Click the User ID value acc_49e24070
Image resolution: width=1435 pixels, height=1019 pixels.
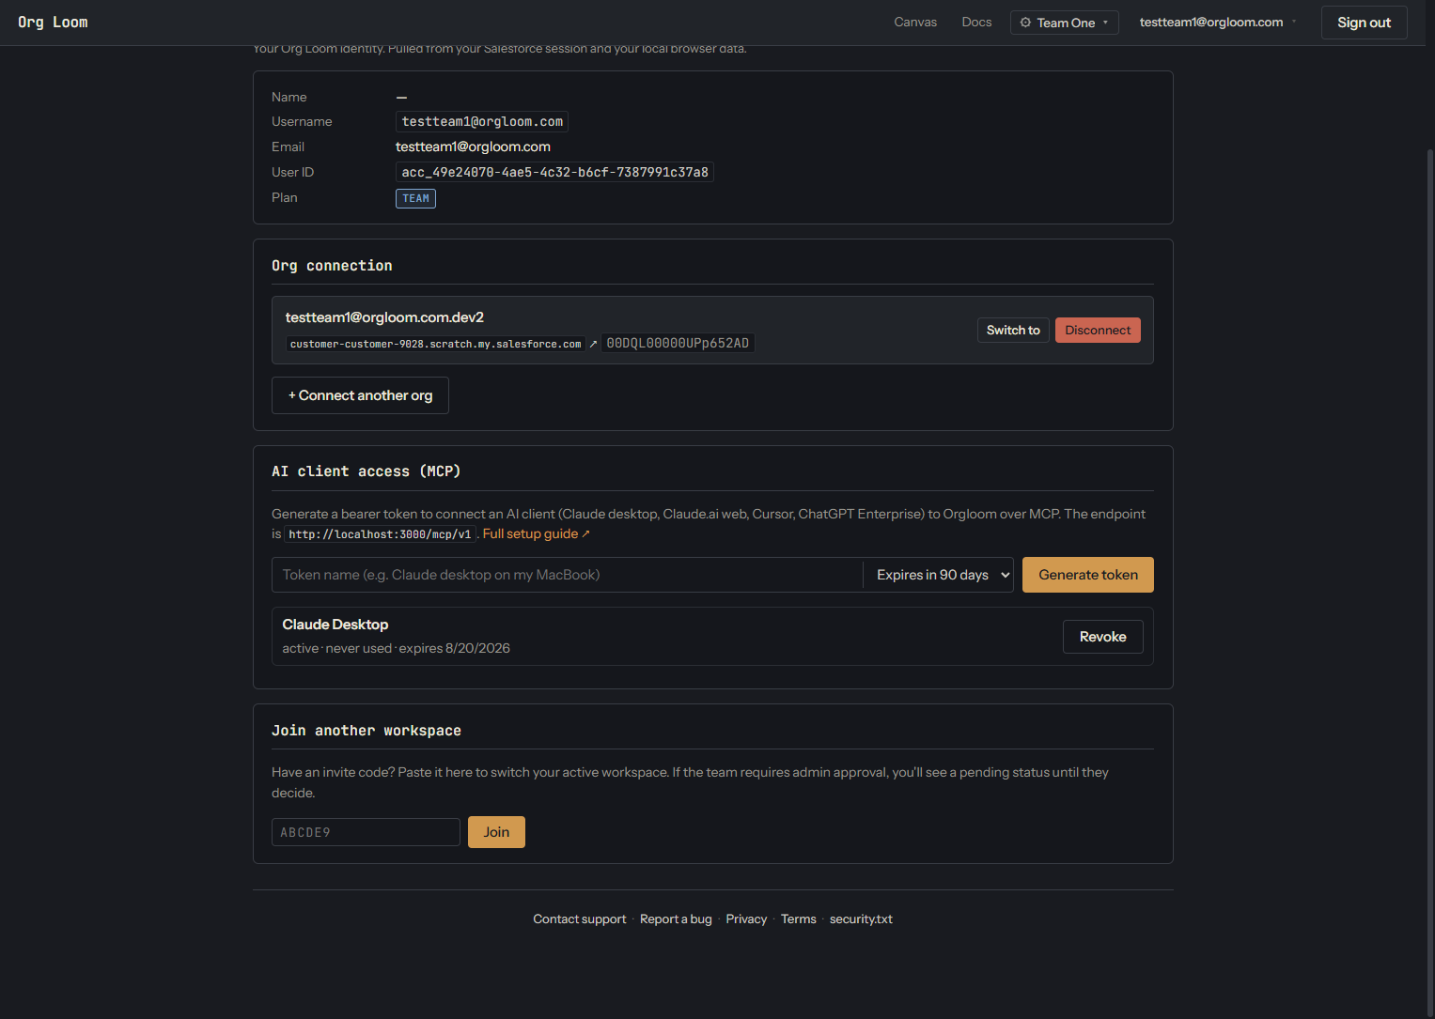(554, 172)
